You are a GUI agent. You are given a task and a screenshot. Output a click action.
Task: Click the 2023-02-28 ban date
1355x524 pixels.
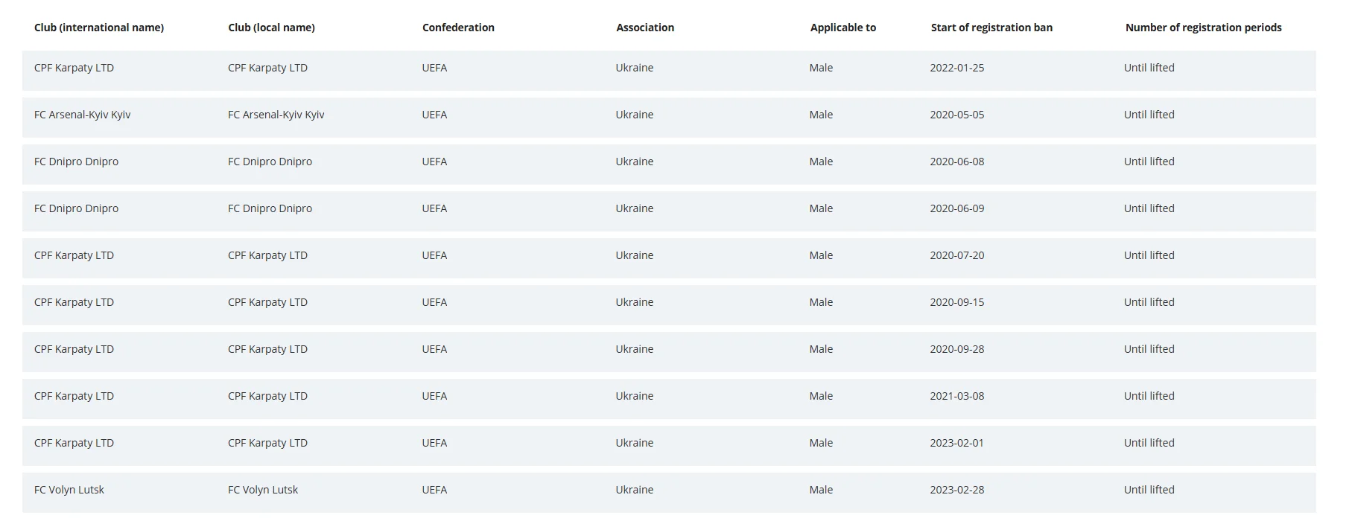(x=956, y=490)
